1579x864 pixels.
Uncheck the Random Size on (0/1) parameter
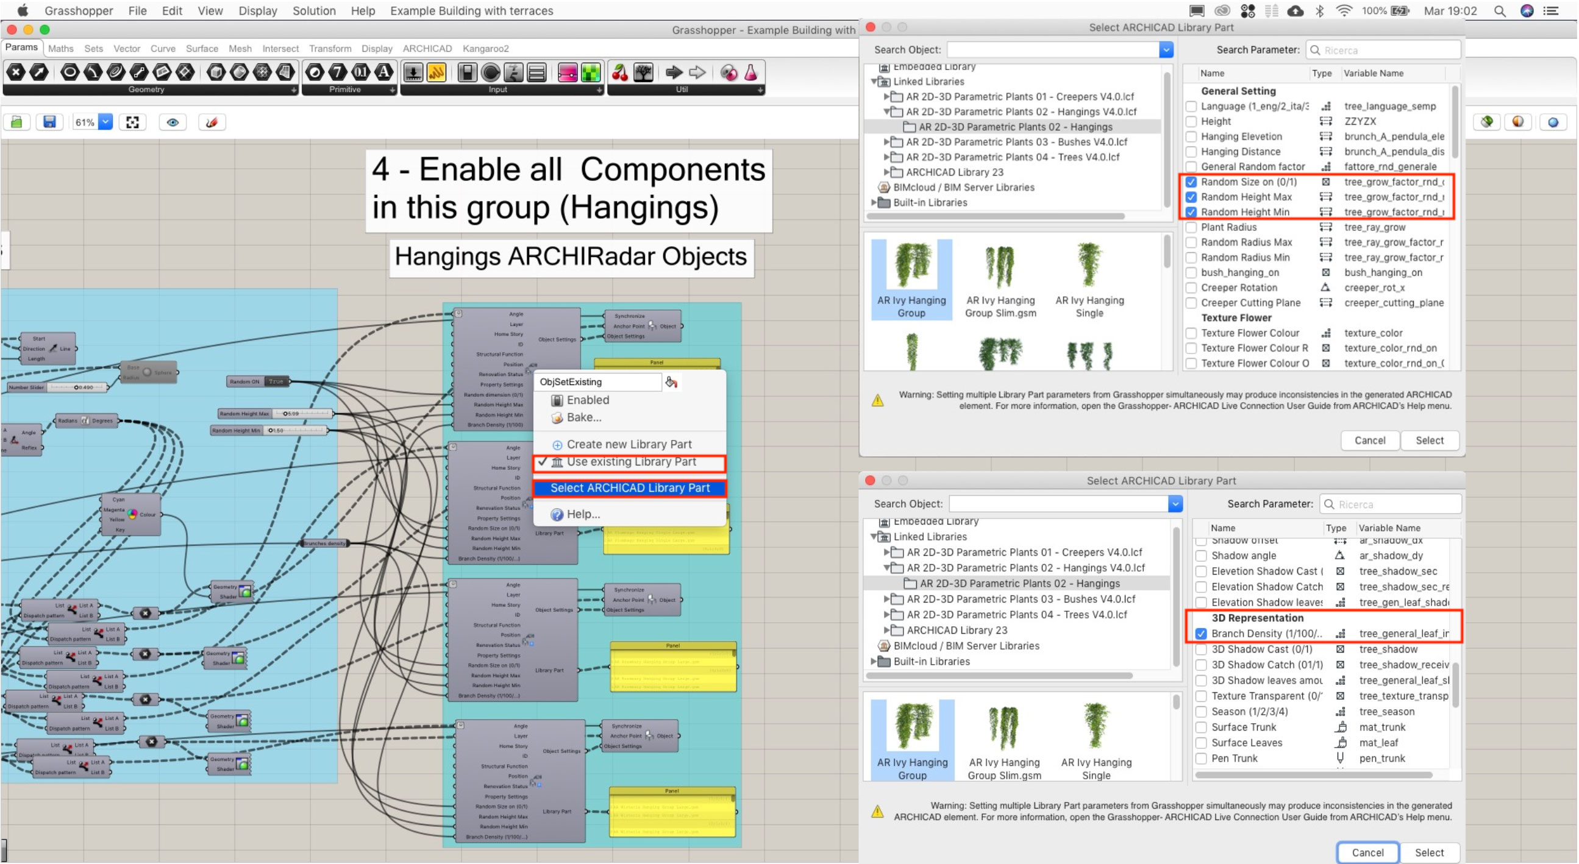point(1191,182)
